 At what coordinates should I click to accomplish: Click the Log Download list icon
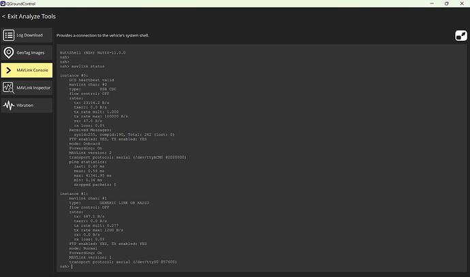pyautogui.click(x=9, y=35)
